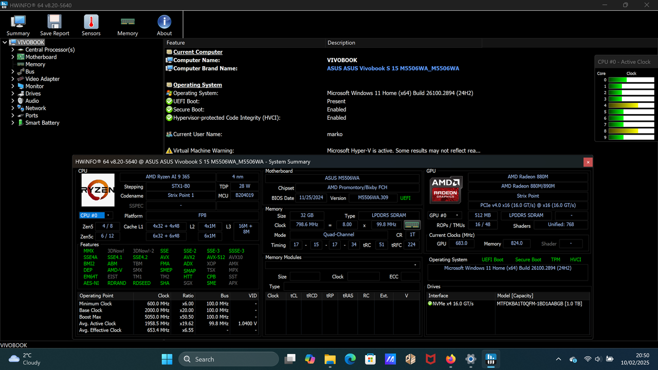Open the clock showing 20:50
Screen dimensions: 658x370
(x=635, y=359)
